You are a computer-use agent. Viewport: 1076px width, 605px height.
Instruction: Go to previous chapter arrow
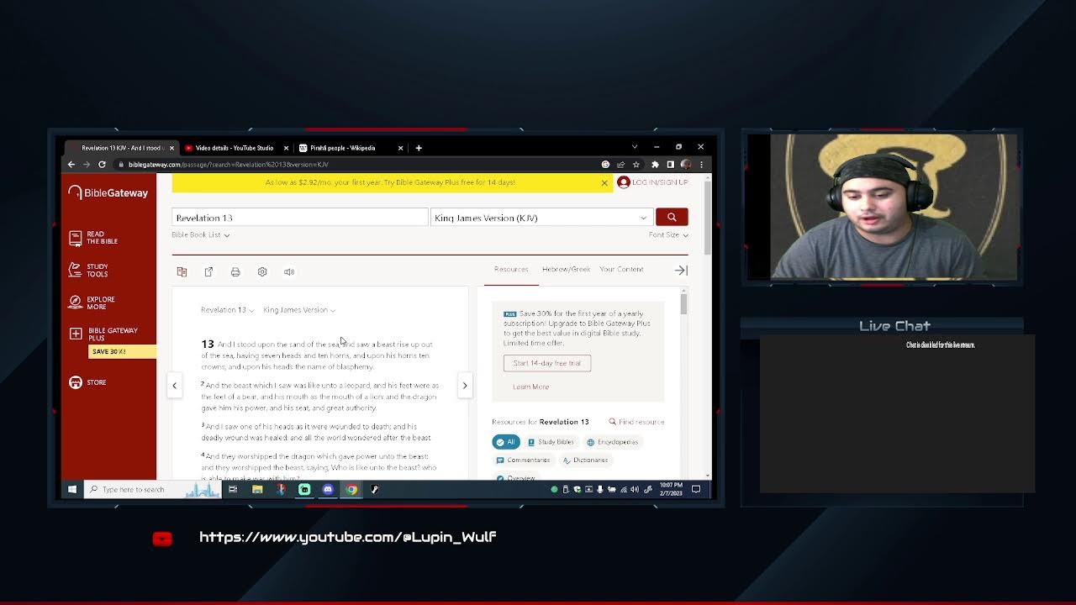tap(174, 386)
